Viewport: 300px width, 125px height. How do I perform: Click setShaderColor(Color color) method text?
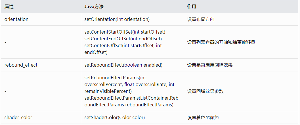(115, 117)
